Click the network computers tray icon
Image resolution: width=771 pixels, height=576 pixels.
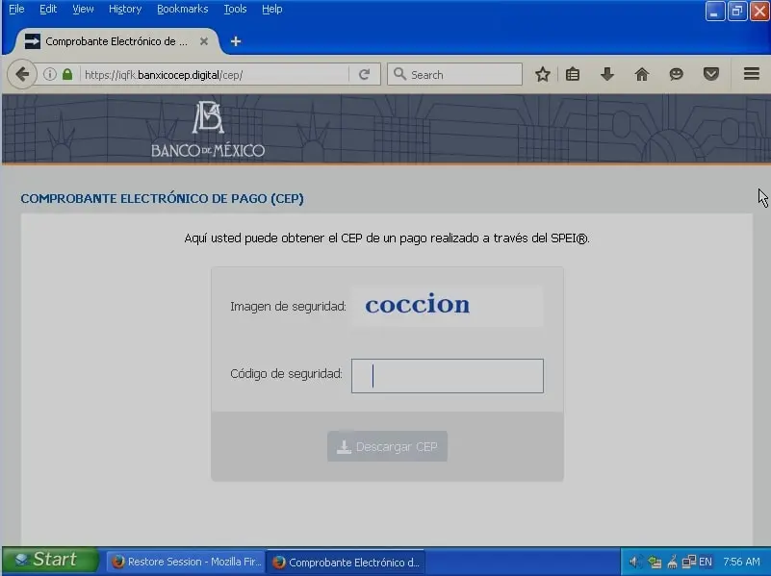click(x=689, y=562)
